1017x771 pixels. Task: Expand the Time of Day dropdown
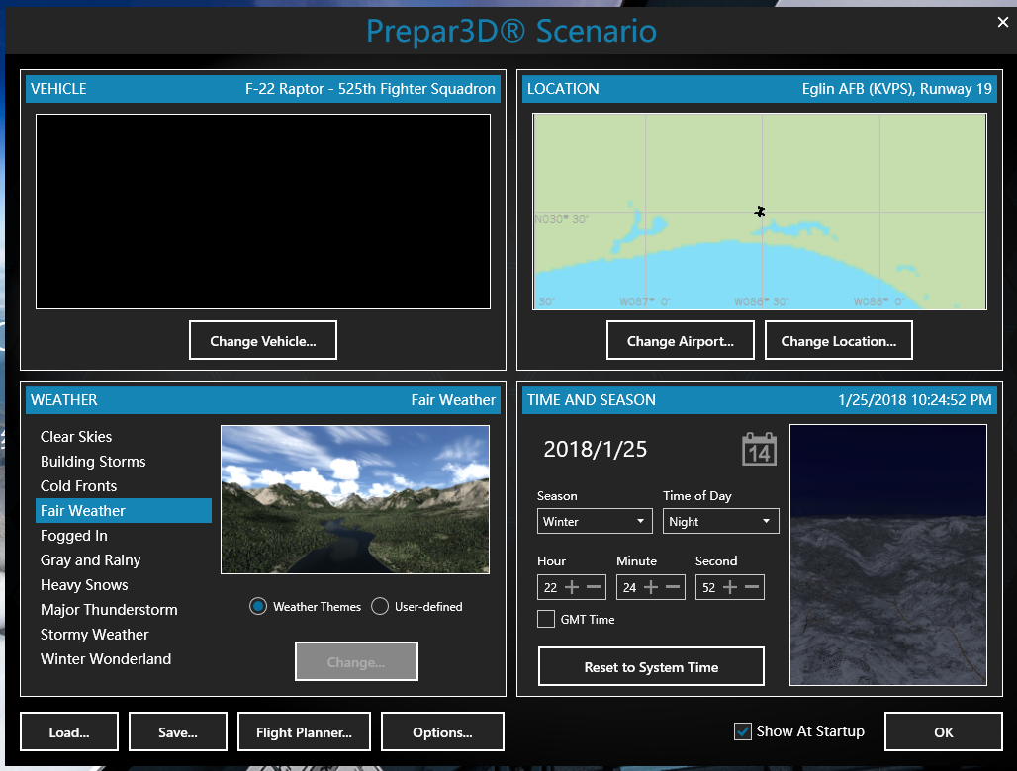pyautogui.click(x=720, y=521)
